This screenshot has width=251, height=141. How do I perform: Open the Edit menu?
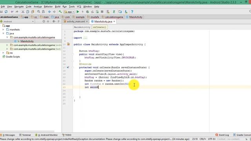(3, 7)
